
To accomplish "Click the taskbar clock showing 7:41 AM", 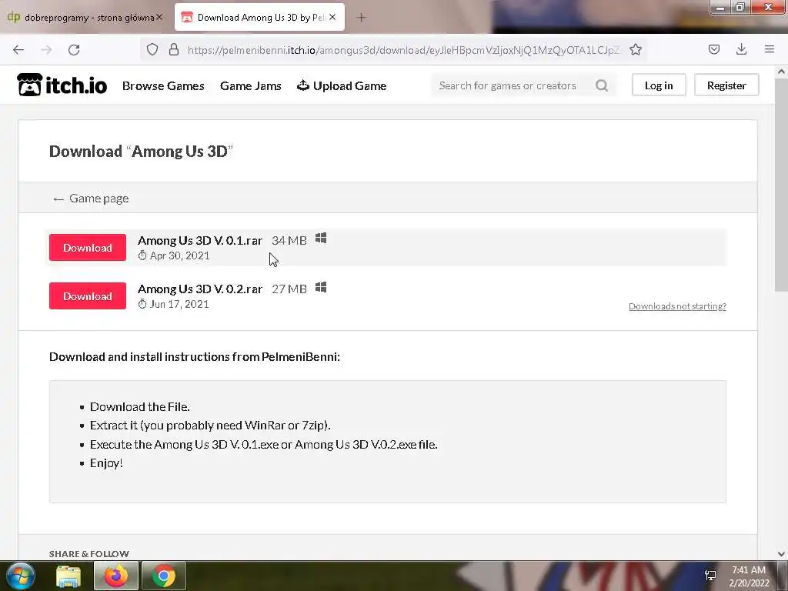I will click(749, 576).
